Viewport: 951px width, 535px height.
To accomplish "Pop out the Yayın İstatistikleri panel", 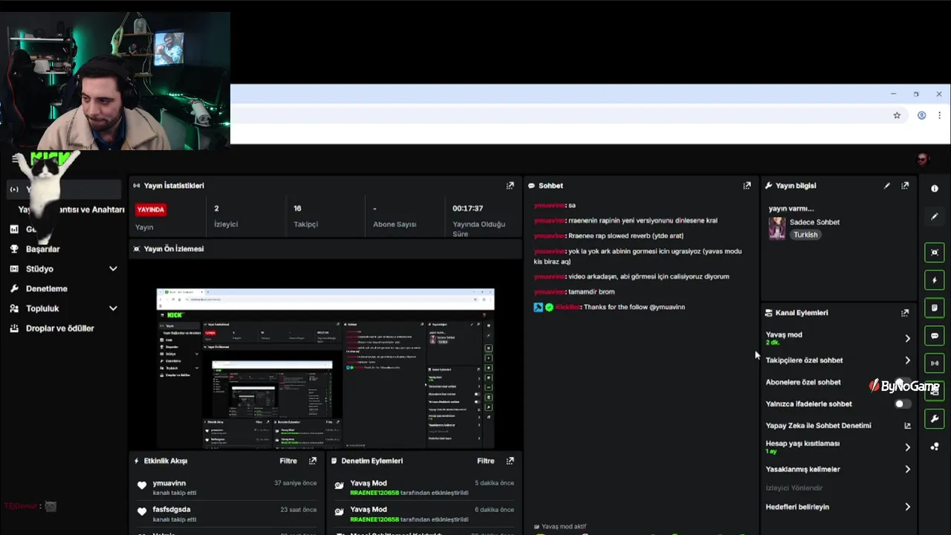I will pyautogui.click(x=510, y=186).
